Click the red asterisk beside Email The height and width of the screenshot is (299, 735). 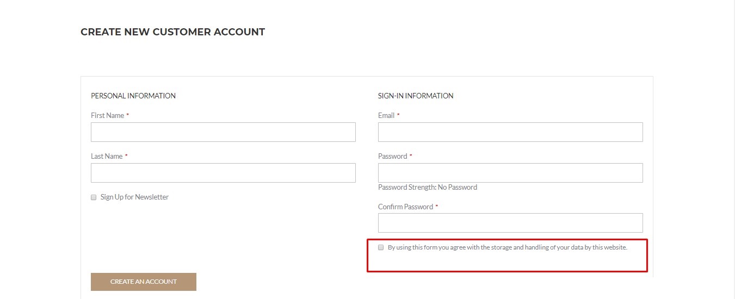click(x=398, y=115)
